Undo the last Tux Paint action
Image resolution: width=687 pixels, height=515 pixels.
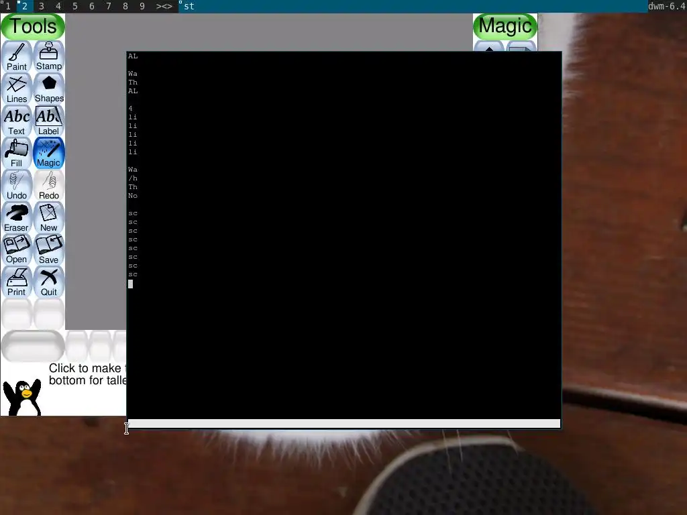[17, 185]
